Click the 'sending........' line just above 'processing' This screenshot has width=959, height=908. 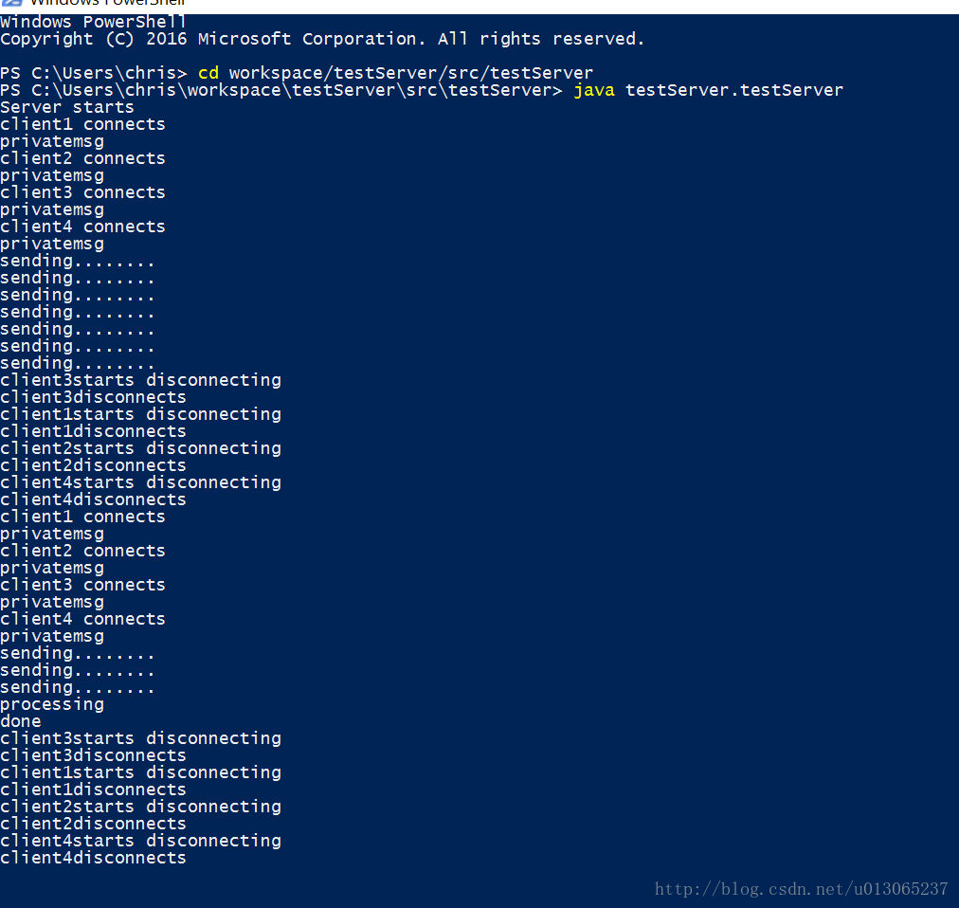[x=77, y=688]
